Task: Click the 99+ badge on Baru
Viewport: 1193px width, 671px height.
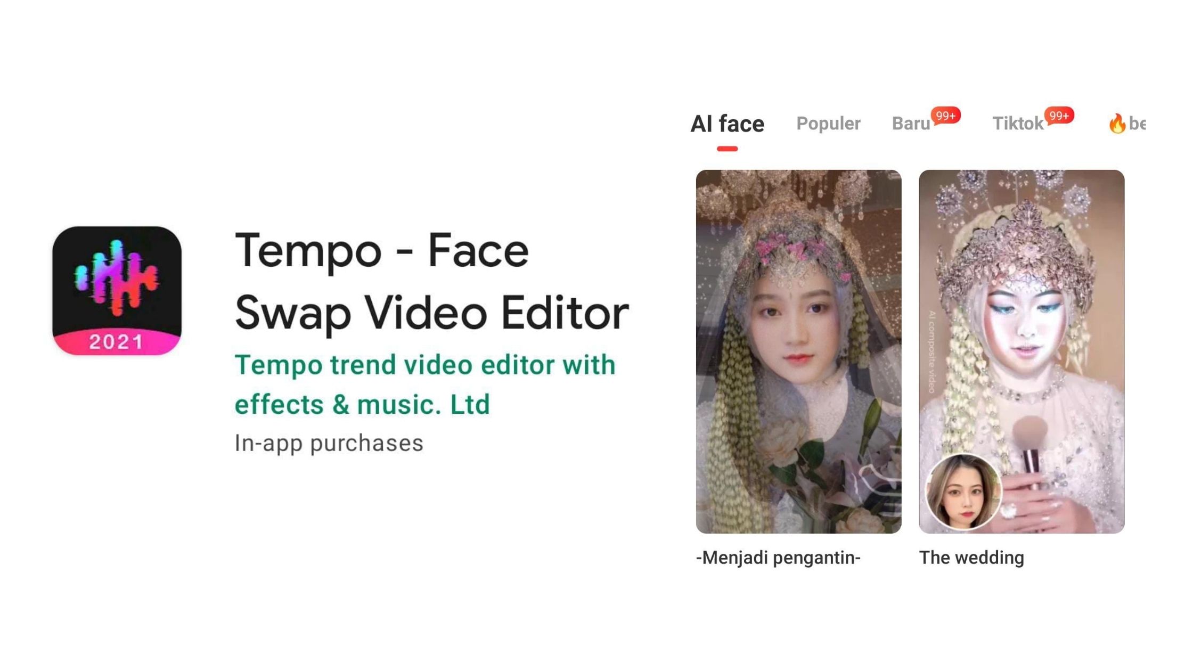Action: (946, 116)
